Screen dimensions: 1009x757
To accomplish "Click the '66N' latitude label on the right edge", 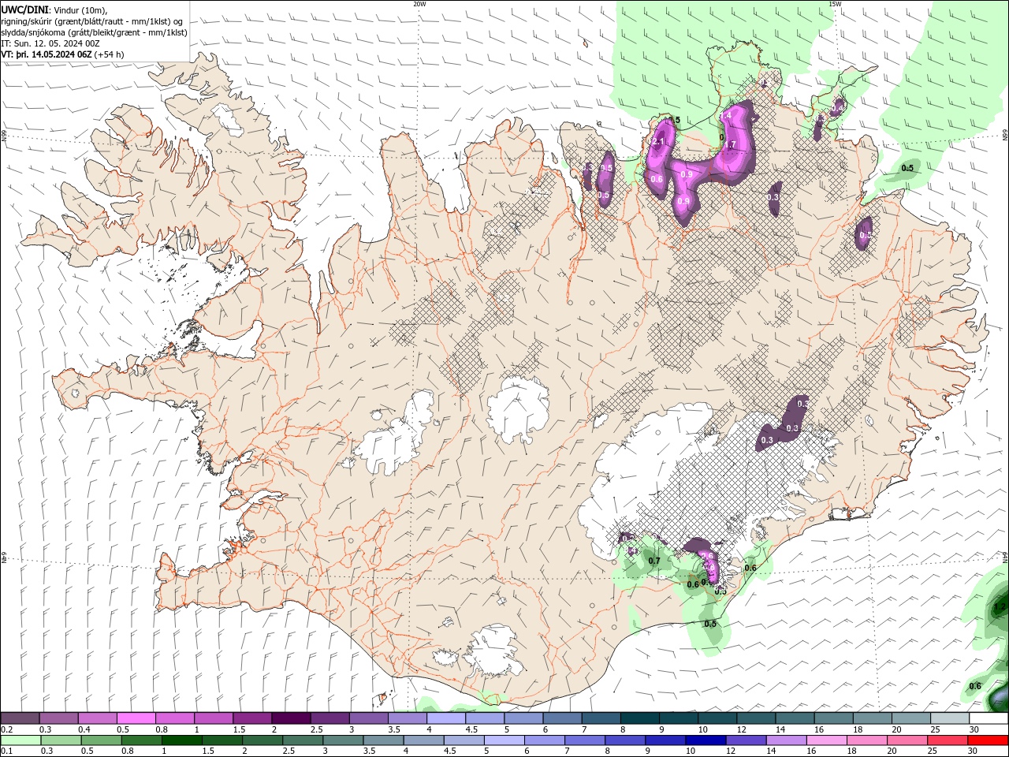I will point(1005,136).
